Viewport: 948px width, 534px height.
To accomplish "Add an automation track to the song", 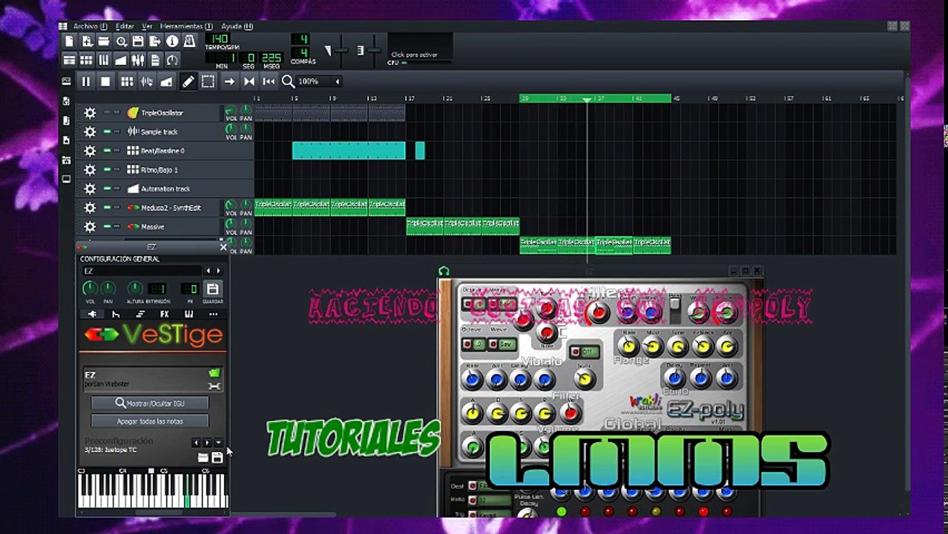I will coord(166,82).
